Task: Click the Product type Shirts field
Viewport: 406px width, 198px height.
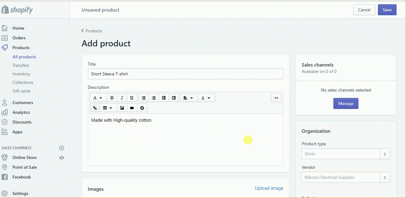Action: pos(340,154)
